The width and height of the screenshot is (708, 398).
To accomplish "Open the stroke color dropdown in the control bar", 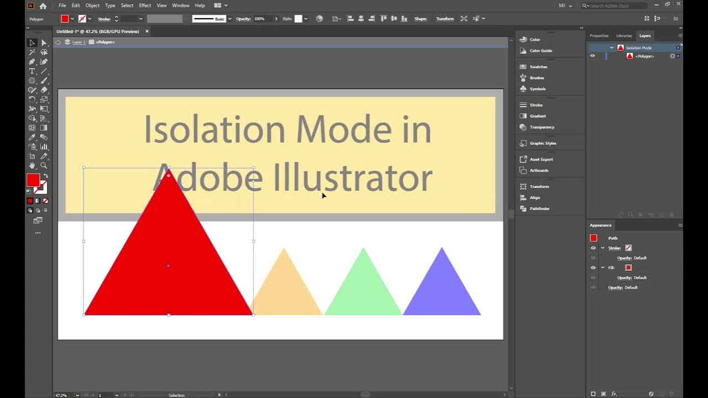I will [x=90, y=19].
